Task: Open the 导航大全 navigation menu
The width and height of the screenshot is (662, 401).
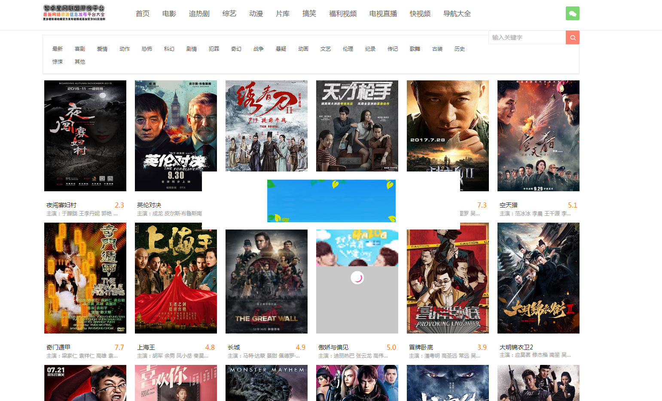Action: [457, 13]
